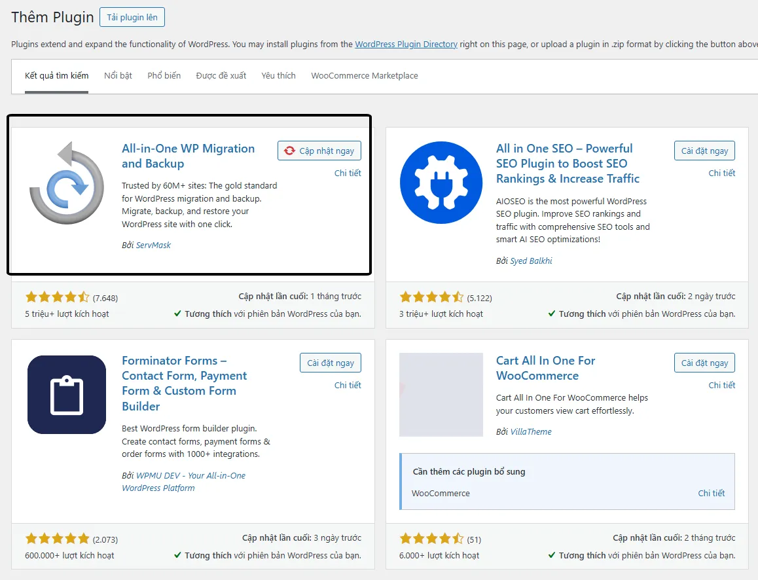Click the compatibility checkmark in the All-in-One WP Migration card
Image resolution: width=758 pixels, height=580 pixels.
pos(178,314)
